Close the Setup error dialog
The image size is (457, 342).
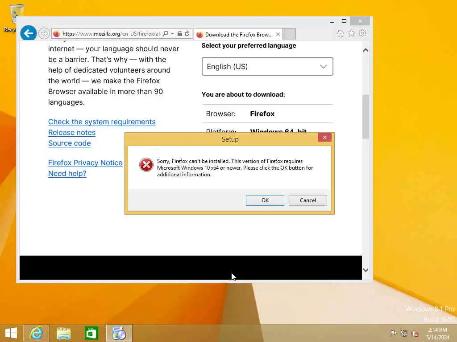click(325, 138)
